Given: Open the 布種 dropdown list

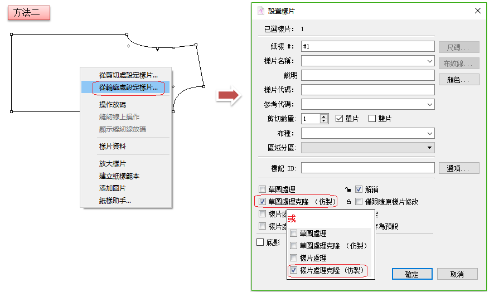Looking at the screenshot, I should point(429,133).
